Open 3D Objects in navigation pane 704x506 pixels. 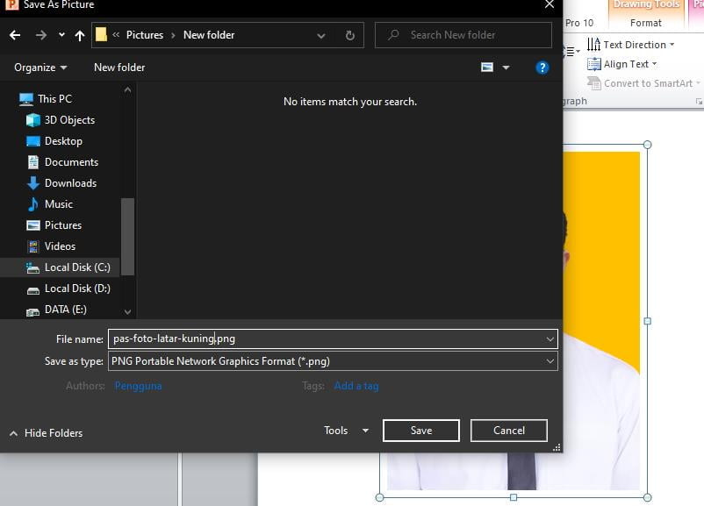pos(69,120)
